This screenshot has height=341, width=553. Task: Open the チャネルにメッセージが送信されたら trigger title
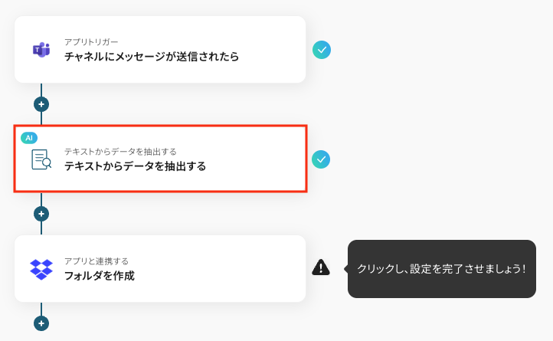pyautogui.click(x=152, y=57)
